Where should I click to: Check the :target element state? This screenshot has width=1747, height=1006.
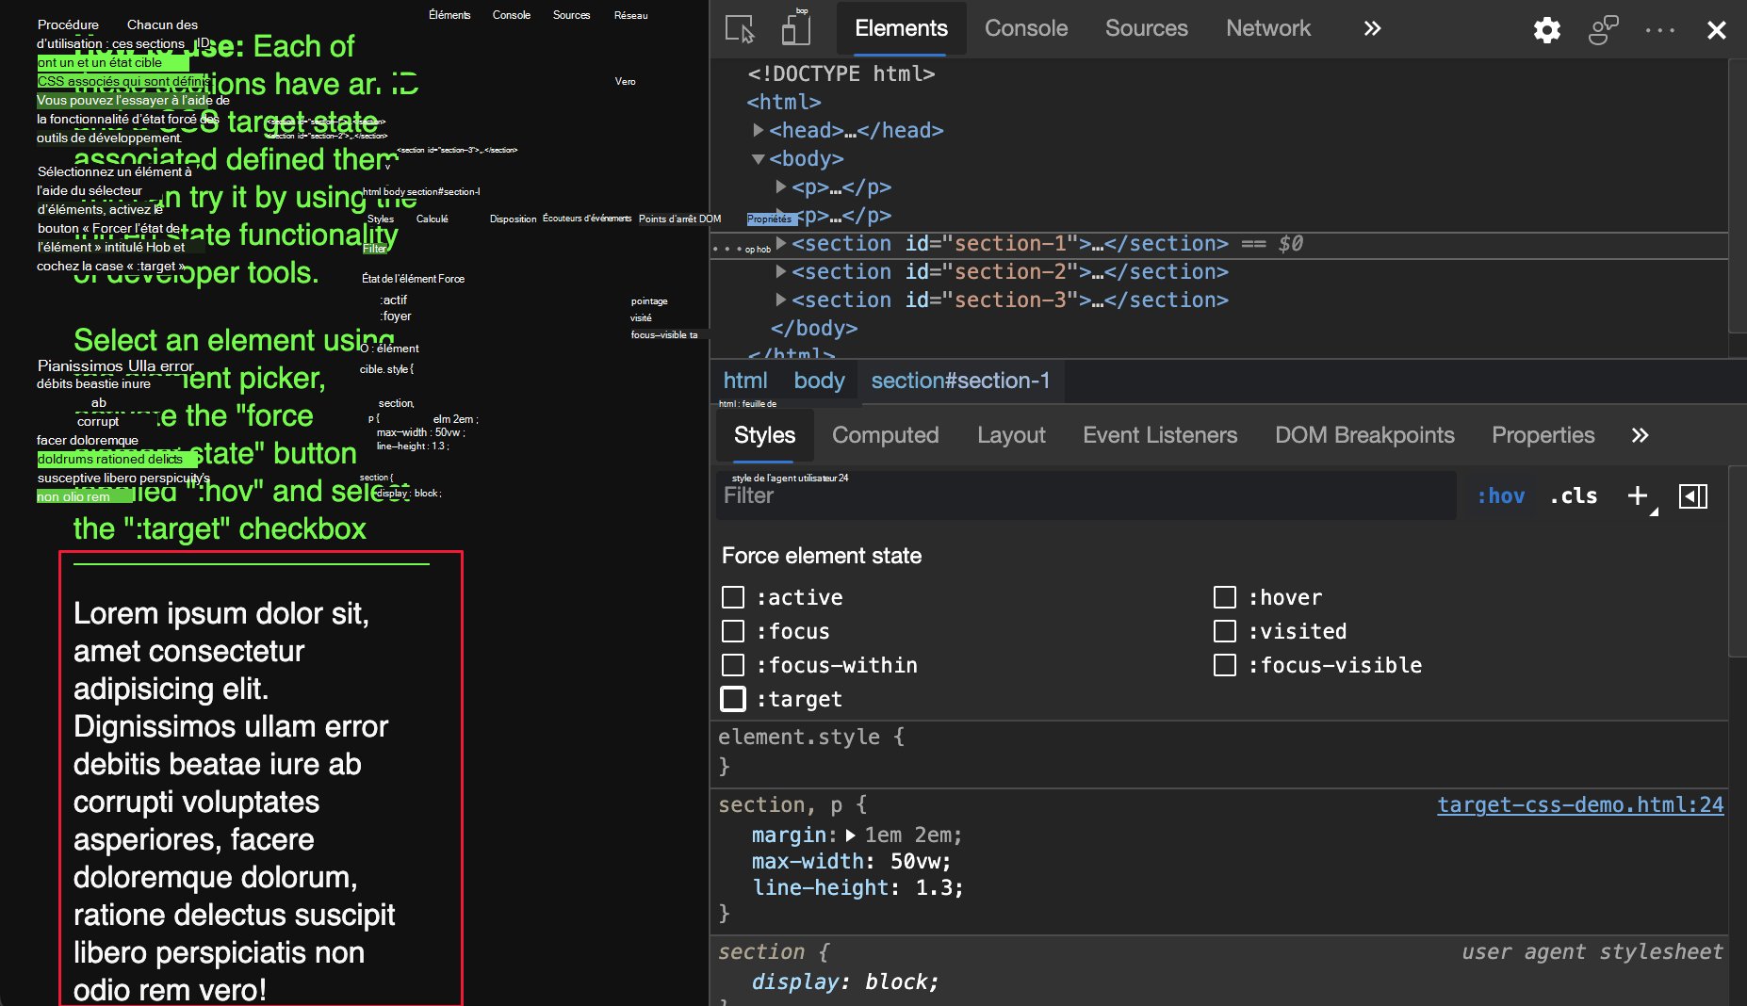pos(733,699)
